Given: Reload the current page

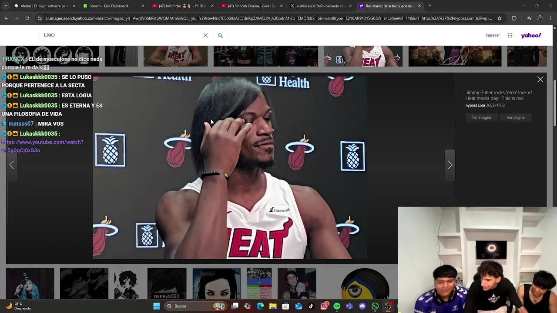Looking at the screenshot, I should pos(27,18).
